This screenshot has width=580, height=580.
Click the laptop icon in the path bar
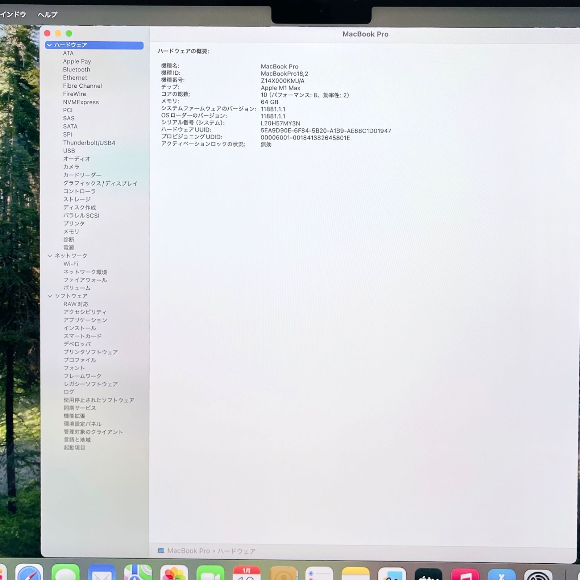coord(161,550)
